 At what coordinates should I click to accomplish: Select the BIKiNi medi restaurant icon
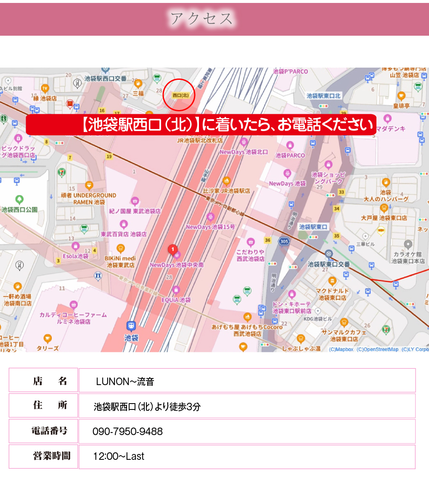[120, 248]
